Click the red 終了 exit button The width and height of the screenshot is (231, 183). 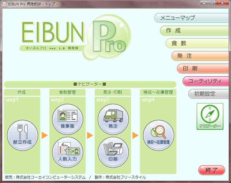point(212,170)
